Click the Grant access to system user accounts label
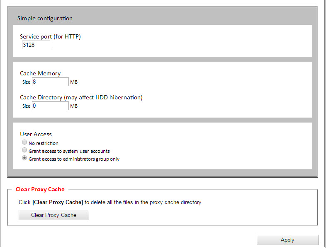326x248 pixels. (x=69, y=151)
